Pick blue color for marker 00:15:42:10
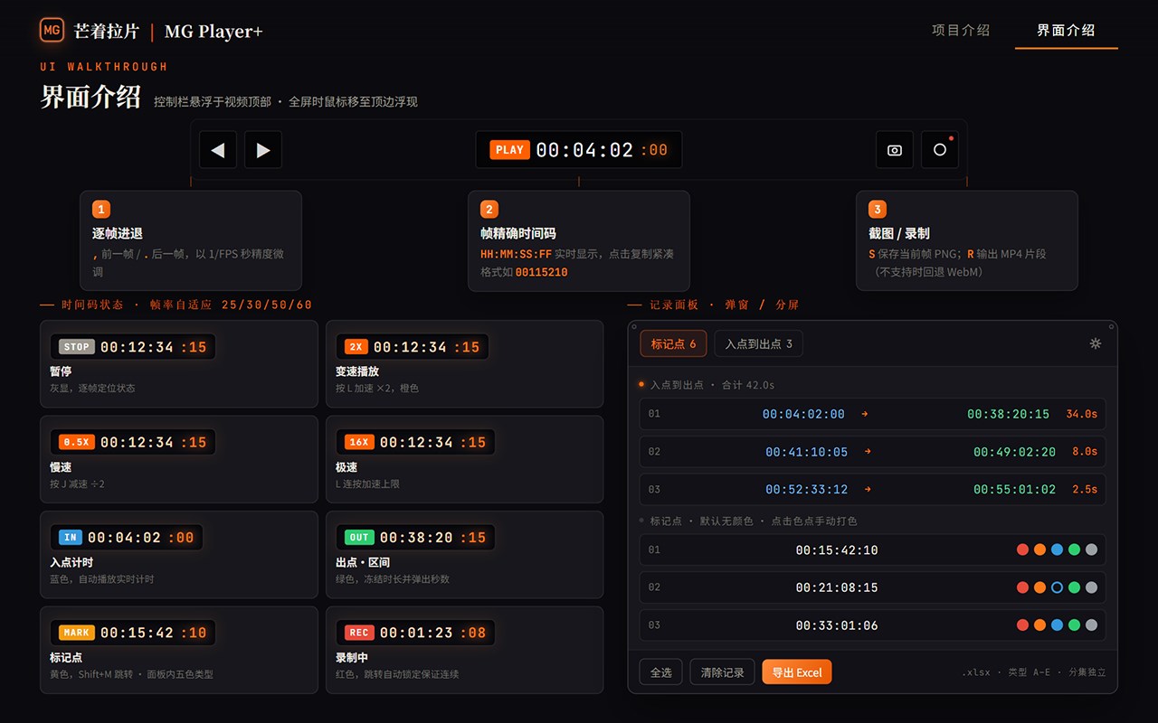This screenshot has width=1158, height=723. point(1057,549)
